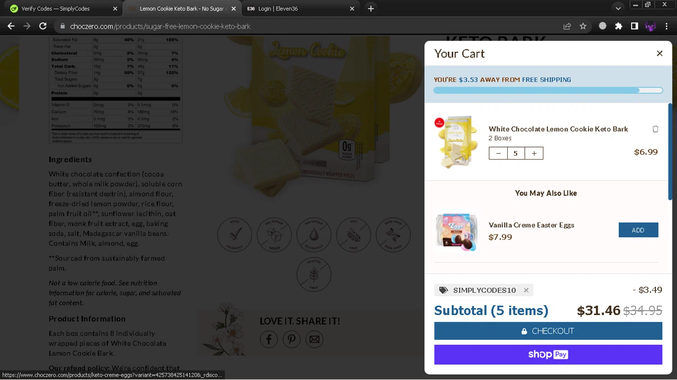Reload the current page

(x=43, y=26)
